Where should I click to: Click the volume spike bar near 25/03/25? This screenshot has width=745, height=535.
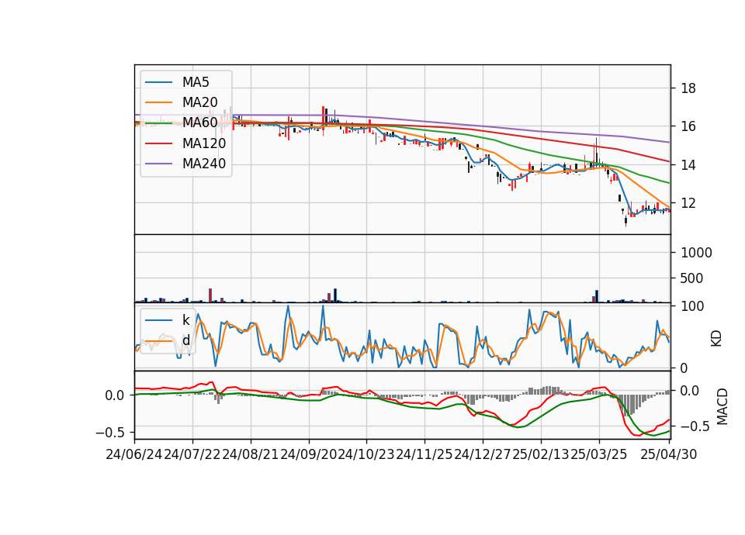597,296
